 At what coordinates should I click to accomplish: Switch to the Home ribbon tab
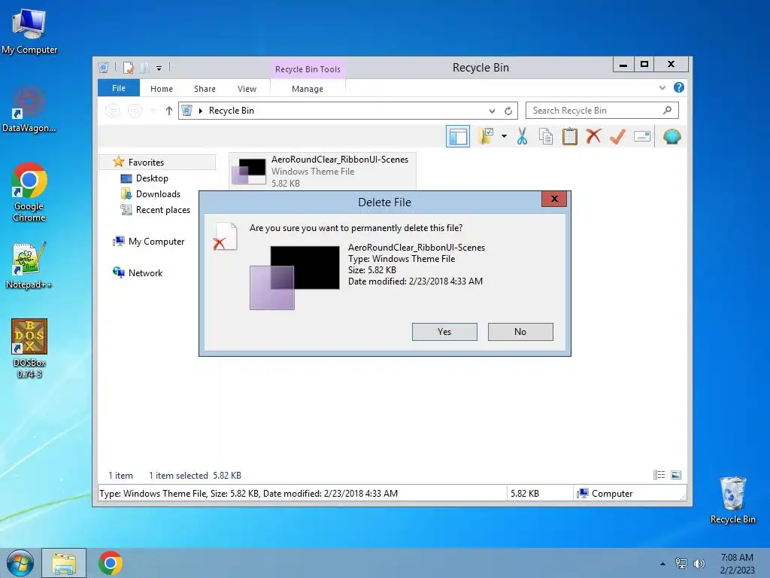pyautogui.click(x=162, y=89)
